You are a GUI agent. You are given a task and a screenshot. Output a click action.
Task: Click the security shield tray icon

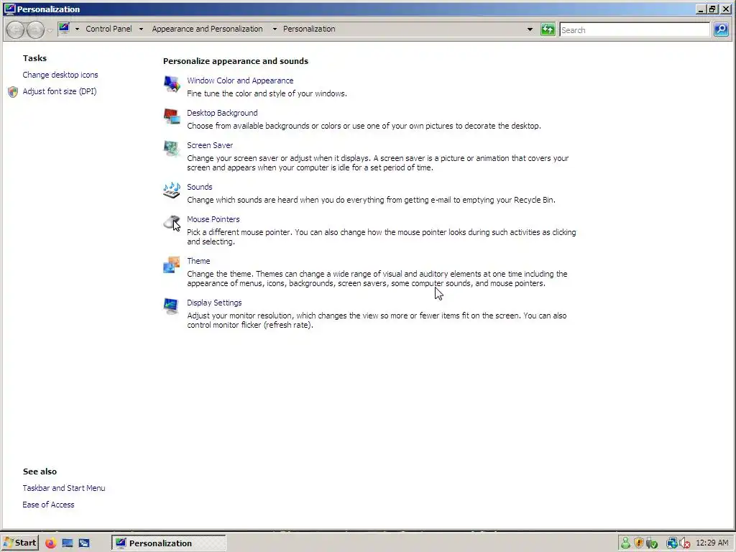[638, 543]
